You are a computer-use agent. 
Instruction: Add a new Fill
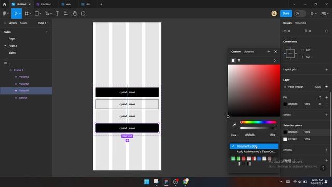326,97
